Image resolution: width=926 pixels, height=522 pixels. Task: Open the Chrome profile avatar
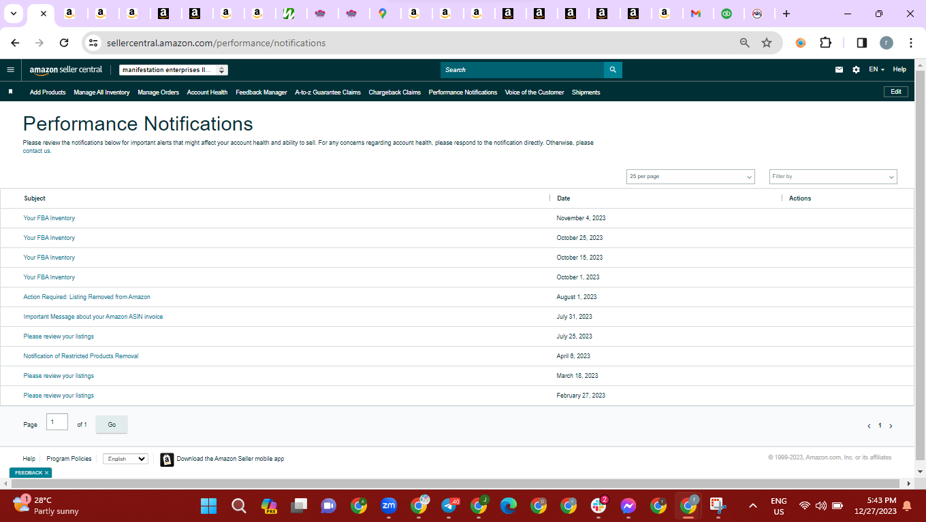pos(886,43)
